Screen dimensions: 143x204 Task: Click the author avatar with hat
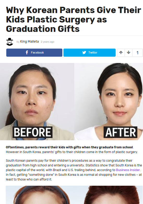pos(10,42)
